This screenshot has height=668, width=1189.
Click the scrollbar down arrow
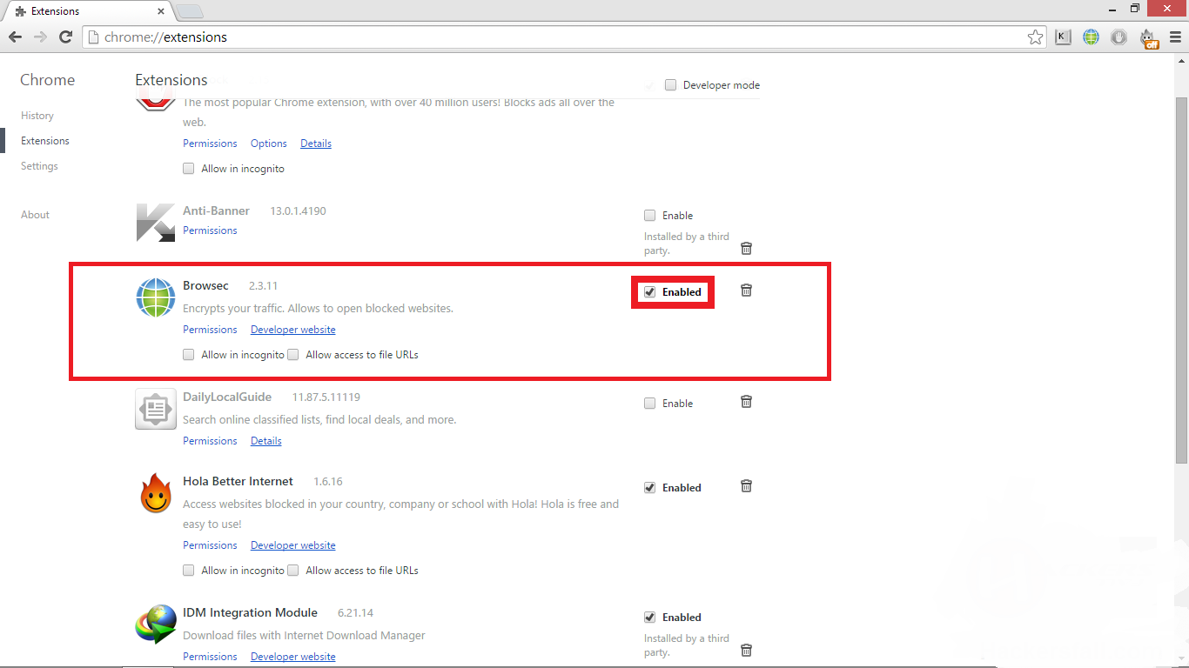tap(1181, 660)
